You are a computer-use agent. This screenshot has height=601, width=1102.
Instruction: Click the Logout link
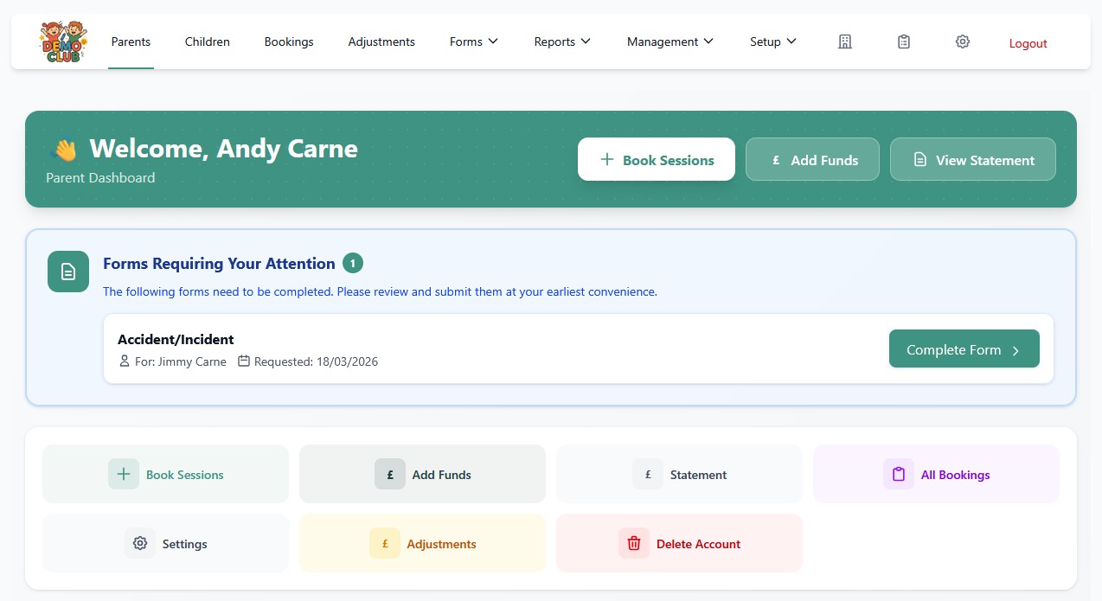pyautogui.click(x=1028, y=43)
